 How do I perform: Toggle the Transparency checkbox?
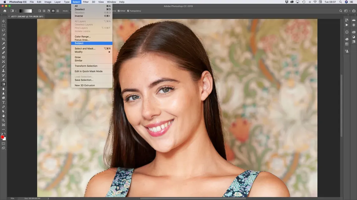click(x=128, y=11)
